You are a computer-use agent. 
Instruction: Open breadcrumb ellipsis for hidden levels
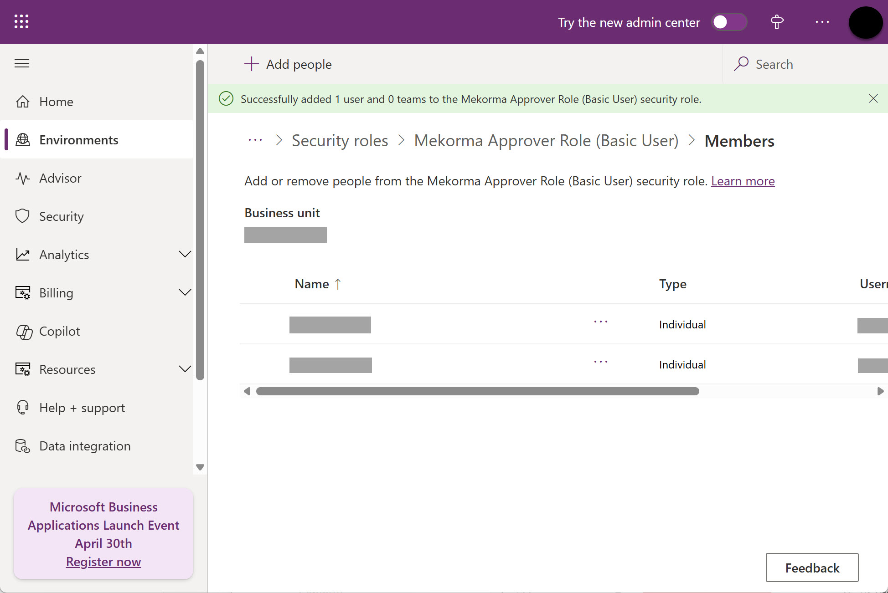(255, 140)
